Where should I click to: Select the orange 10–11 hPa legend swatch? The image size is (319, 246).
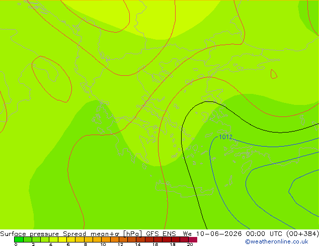[x=106, y=239]
